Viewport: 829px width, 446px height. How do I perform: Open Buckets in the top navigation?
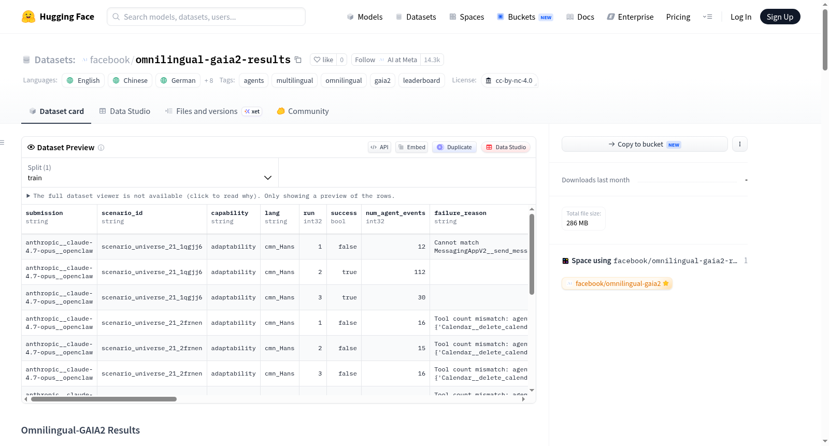pos(525,17)
